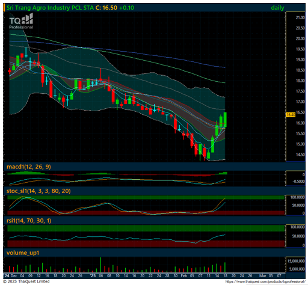This screenshot has width=308, height=285.
Task: Click the 100.0000 label in stochastic panel
Action: (298, 197)
